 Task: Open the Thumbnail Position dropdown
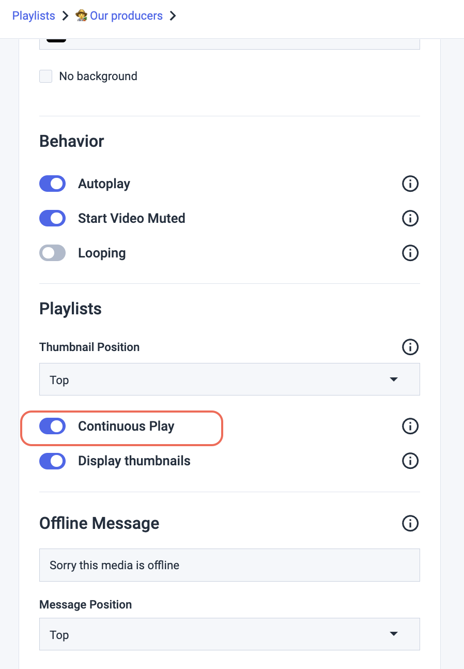click(x=229, y=379)
